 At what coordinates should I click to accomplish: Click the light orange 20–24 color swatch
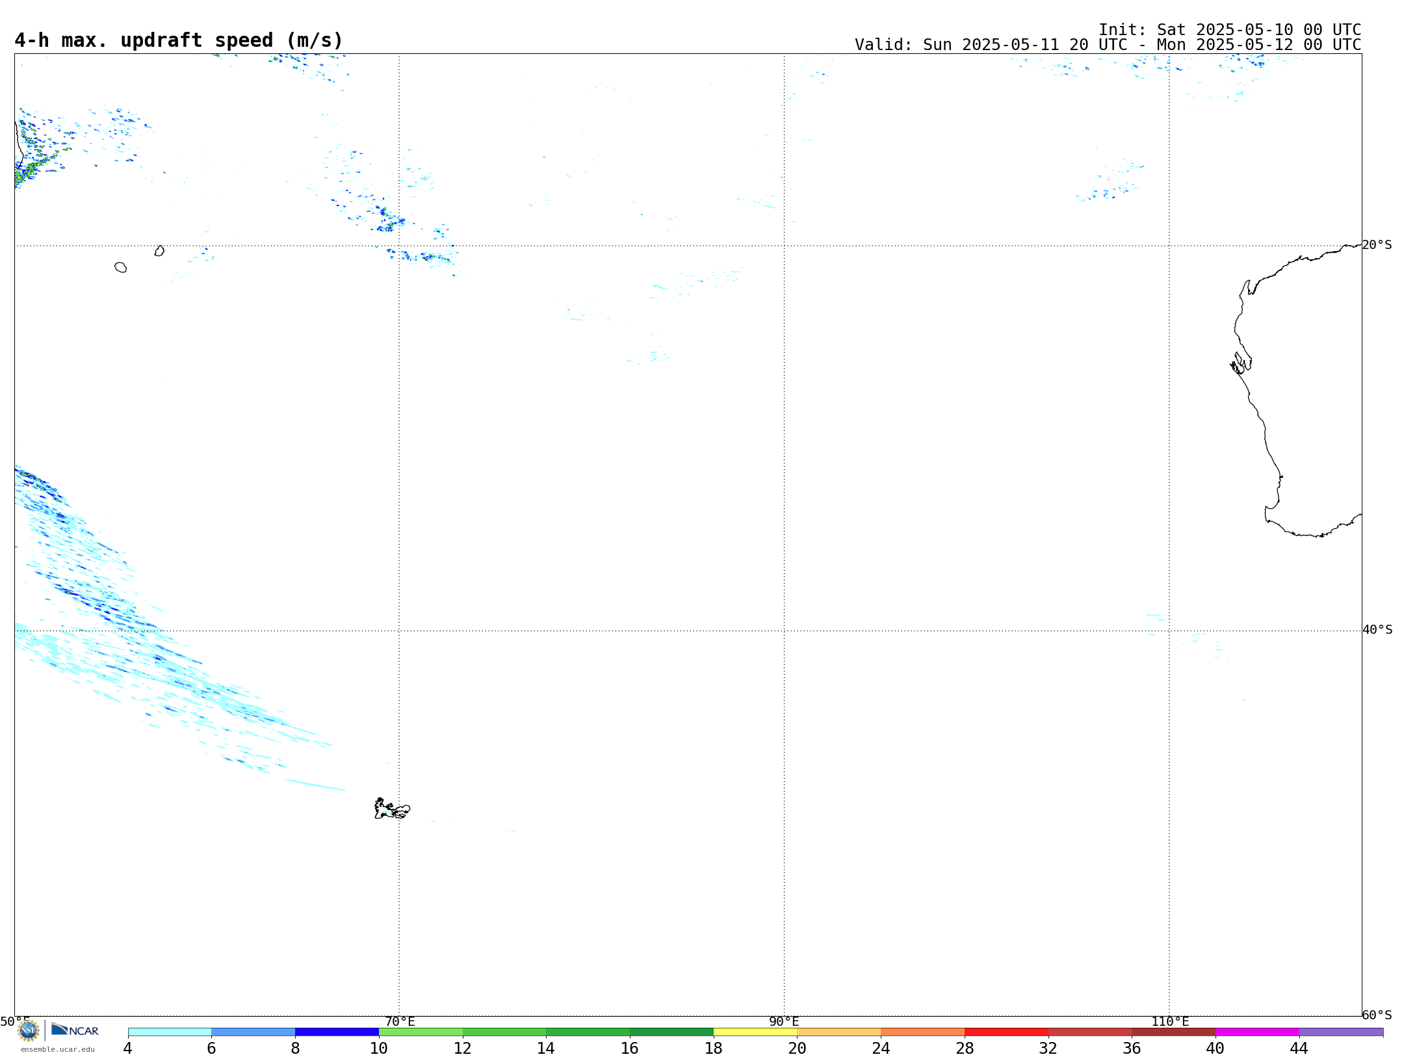[839, 1032]
